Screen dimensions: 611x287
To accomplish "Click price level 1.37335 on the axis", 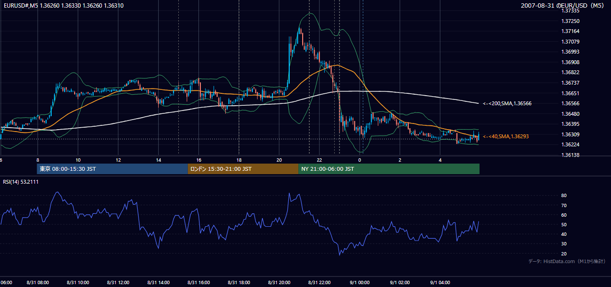I will tap(570, 11).
